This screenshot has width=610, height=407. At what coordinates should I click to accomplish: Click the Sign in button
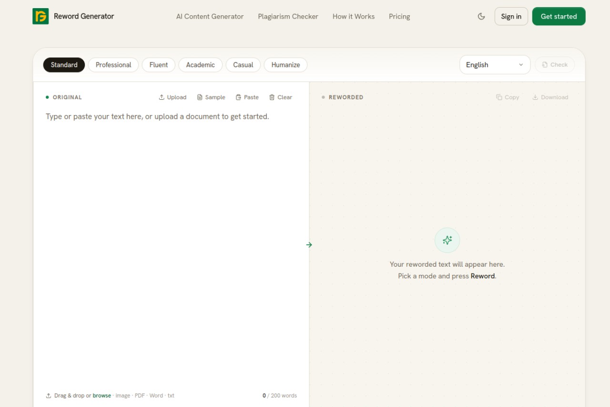(x=511, y=16)
